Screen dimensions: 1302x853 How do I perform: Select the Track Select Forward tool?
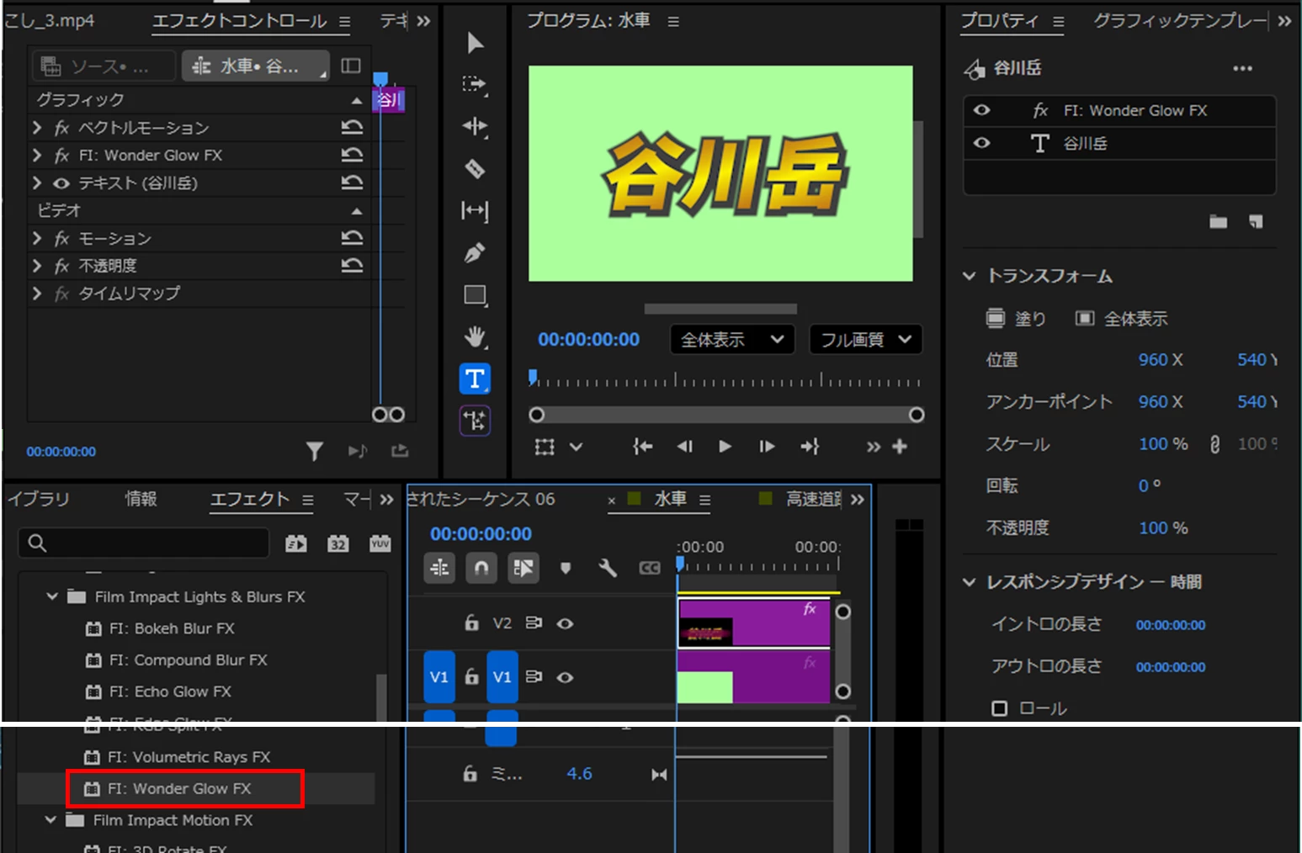(x=476, y=84)
